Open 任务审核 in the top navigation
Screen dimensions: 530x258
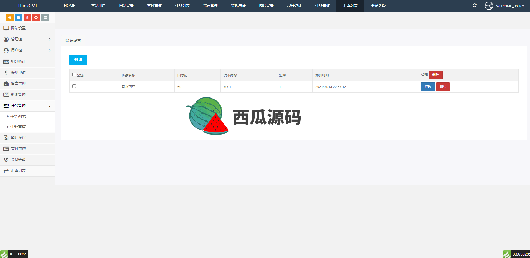point(322,6)
